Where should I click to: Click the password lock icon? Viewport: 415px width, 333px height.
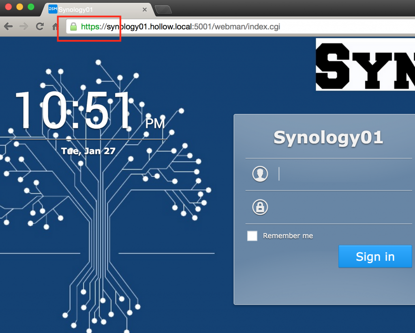(x=260, y=207)
